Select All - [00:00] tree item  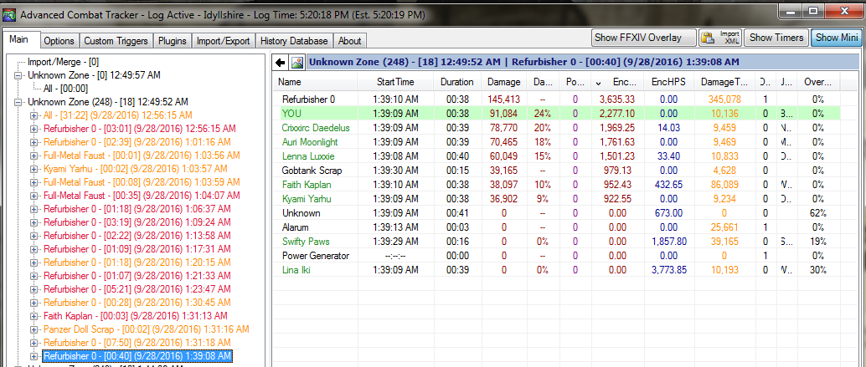coord(65,88)
